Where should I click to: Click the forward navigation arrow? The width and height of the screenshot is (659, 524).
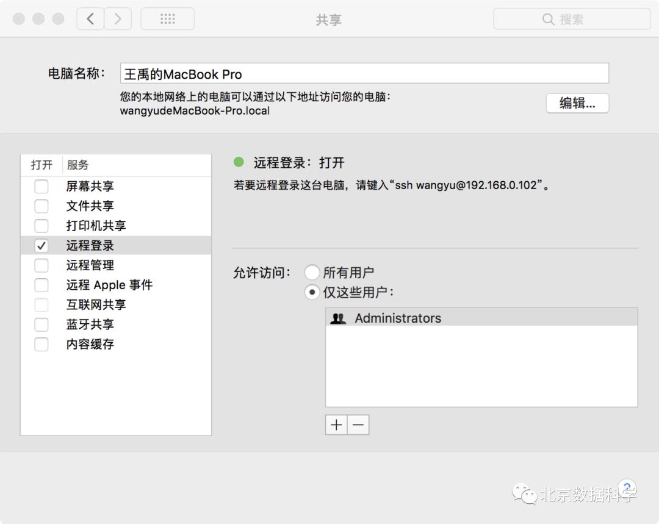(x=117, y=18)
